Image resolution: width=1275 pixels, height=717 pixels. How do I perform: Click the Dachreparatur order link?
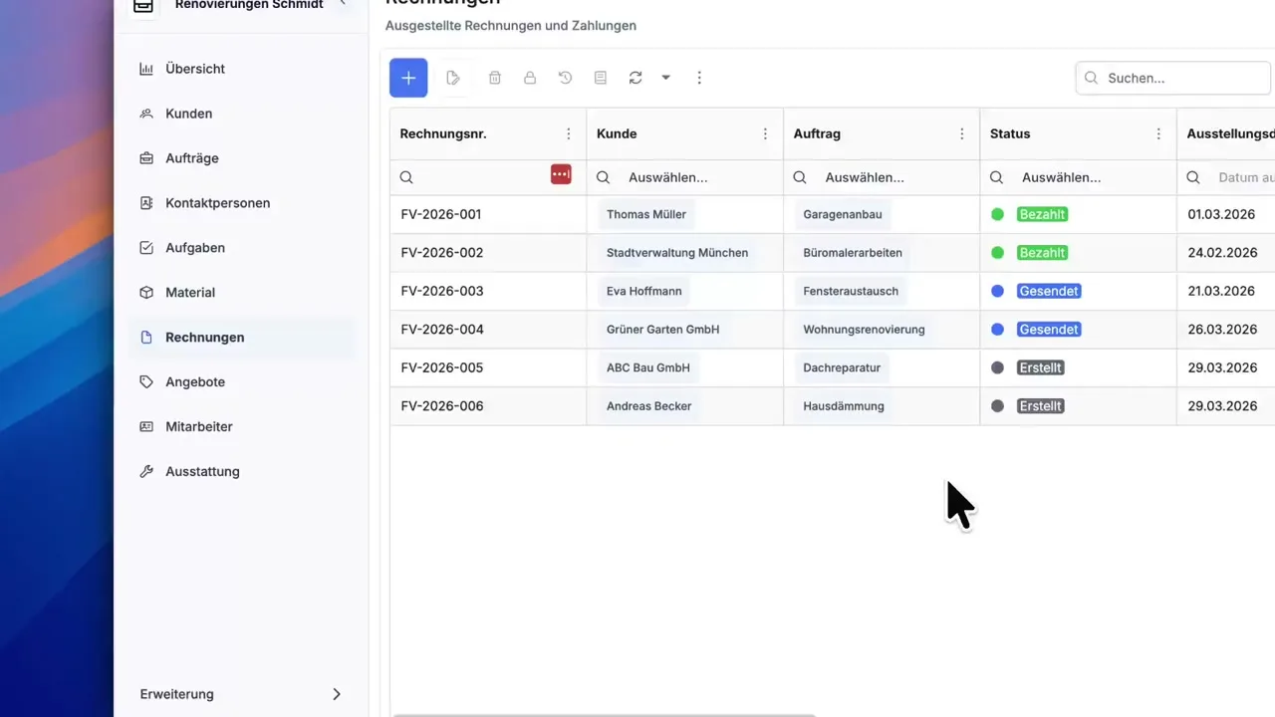pyautogui.click(x=842, y=367)
